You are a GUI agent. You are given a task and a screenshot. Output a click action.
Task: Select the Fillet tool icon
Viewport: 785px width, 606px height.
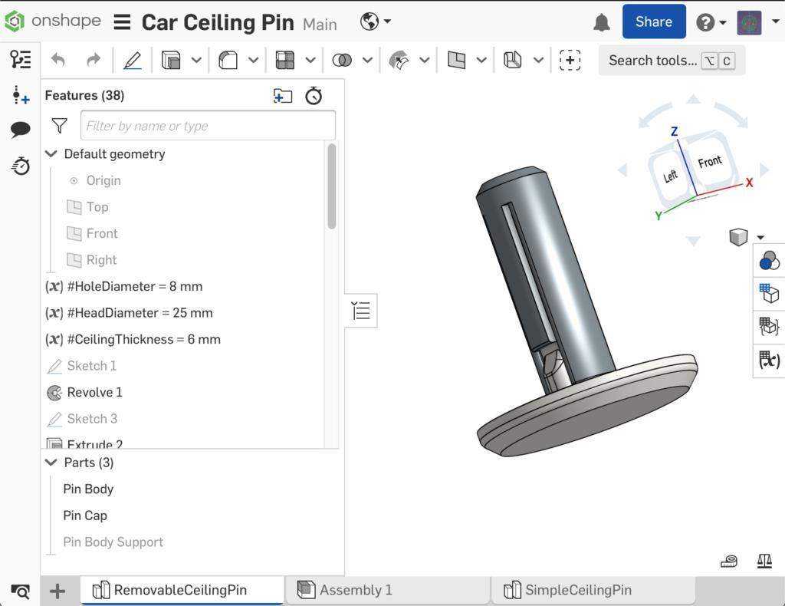click(x=228, y=61)
